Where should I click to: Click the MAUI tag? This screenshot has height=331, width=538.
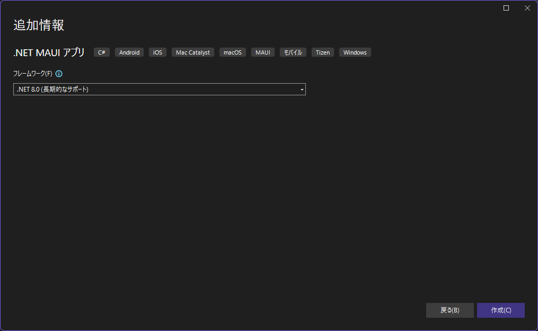pyautogui.click(x=263, y=52)
